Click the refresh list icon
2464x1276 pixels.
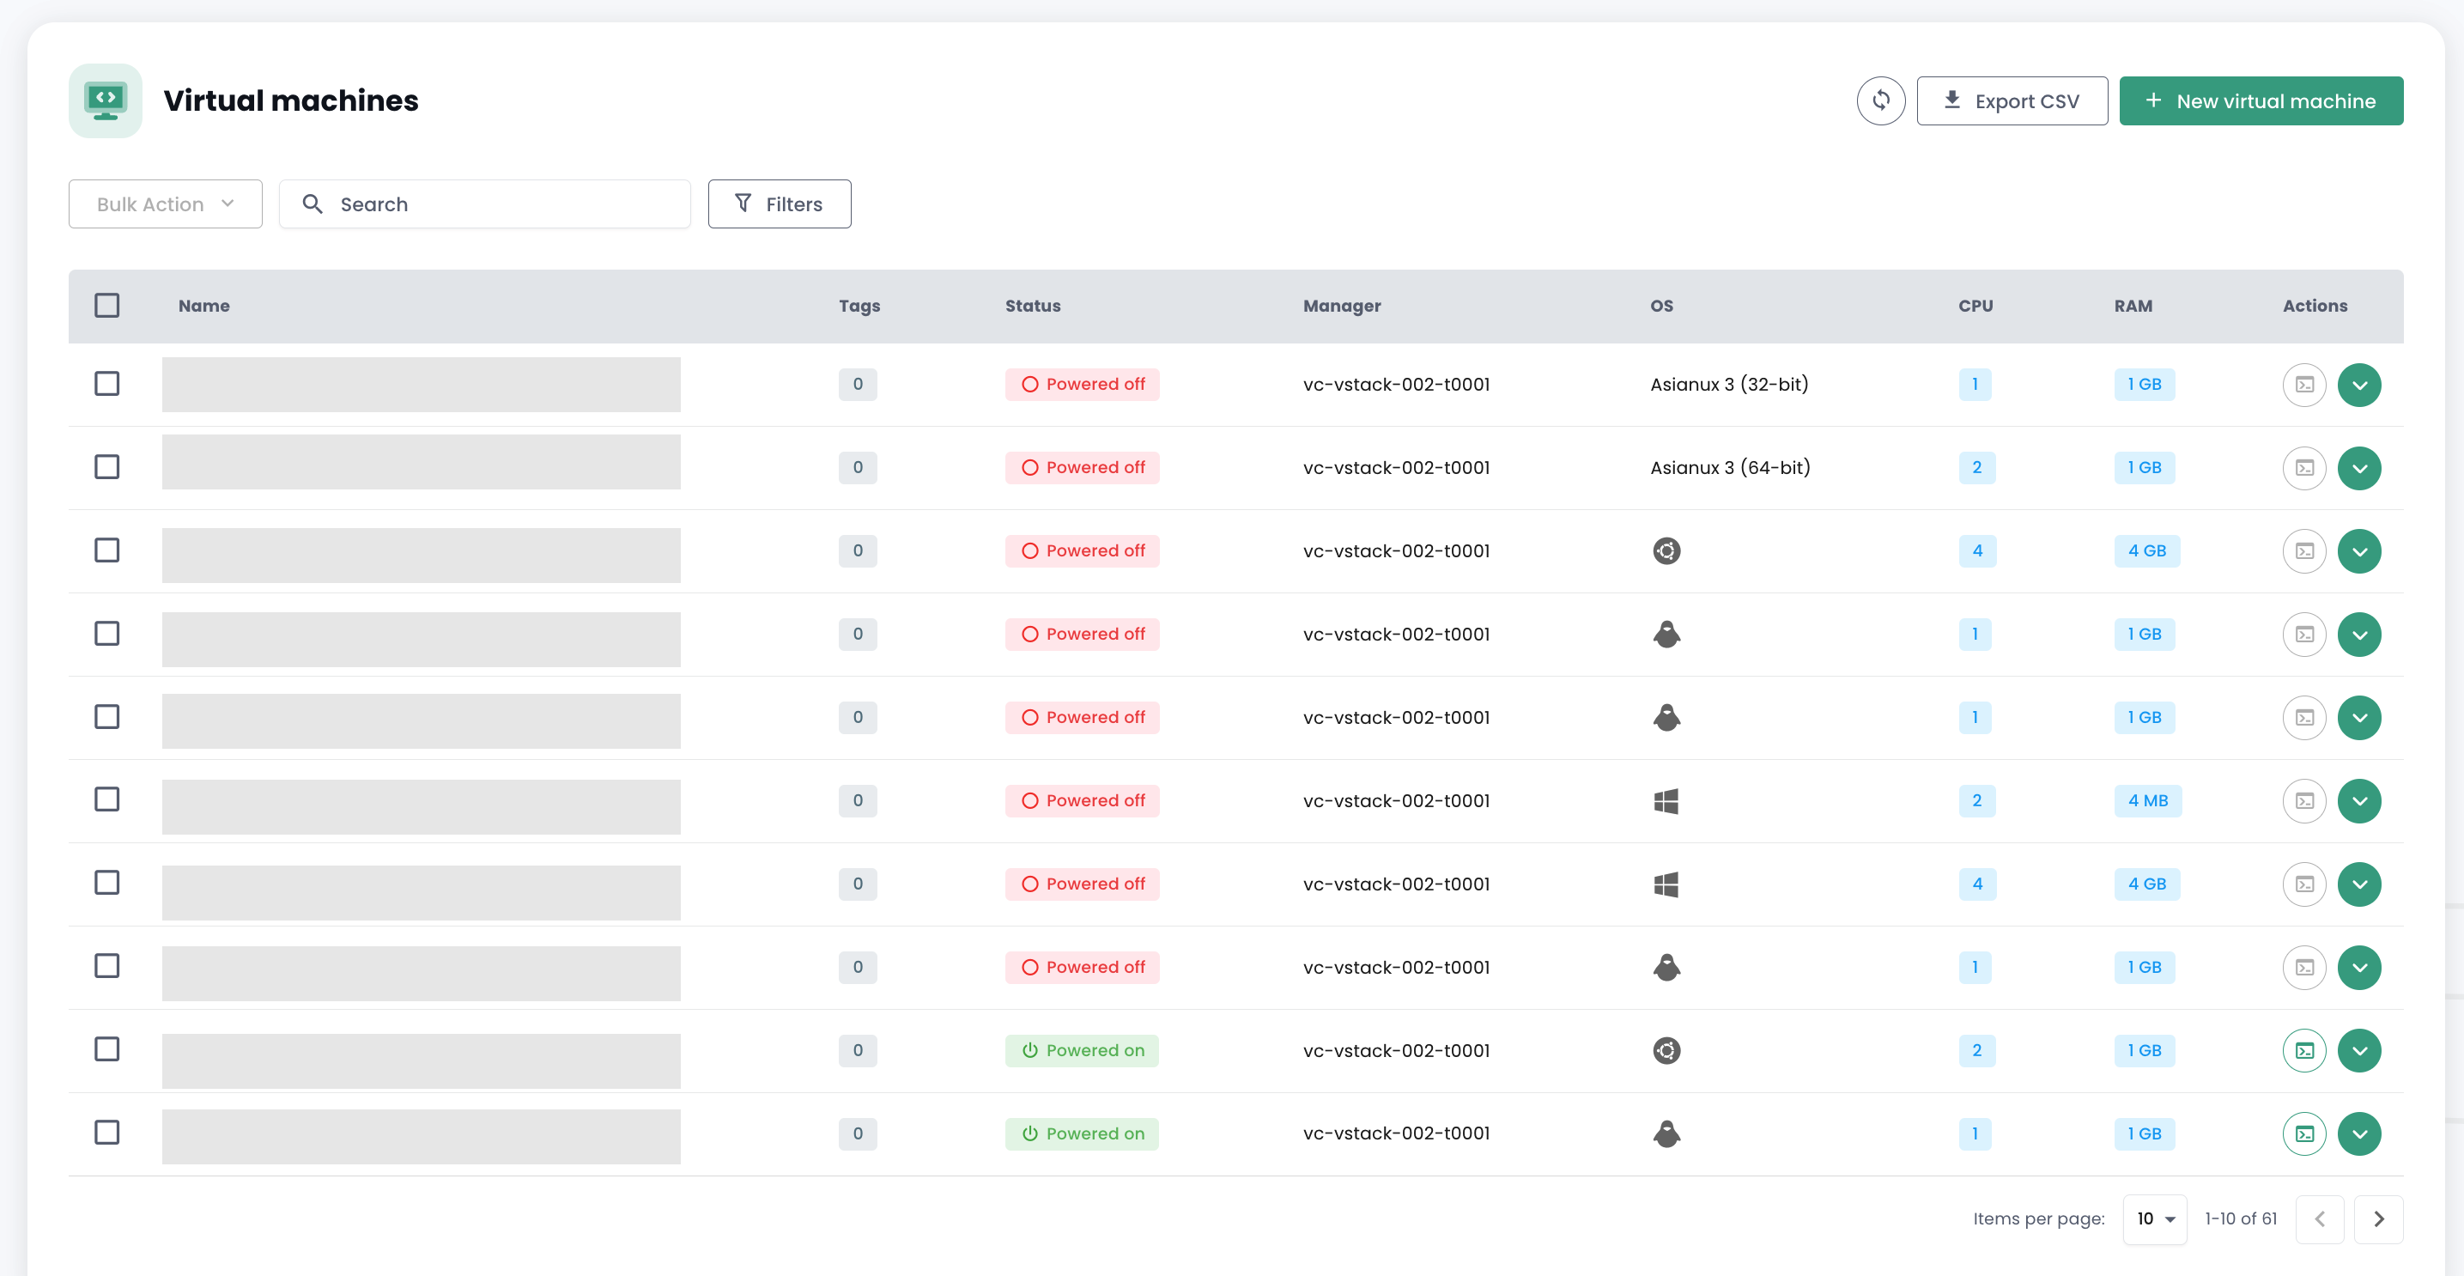[x=1880, y=100]
